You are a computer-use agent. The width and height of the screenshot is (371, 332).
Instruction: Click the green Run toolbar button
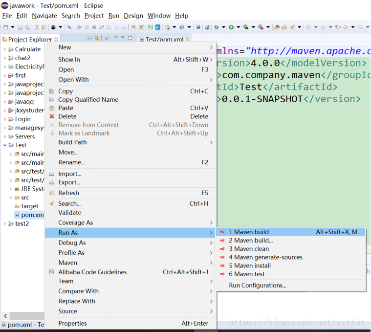pyautogui.click(x=231, y=27)
